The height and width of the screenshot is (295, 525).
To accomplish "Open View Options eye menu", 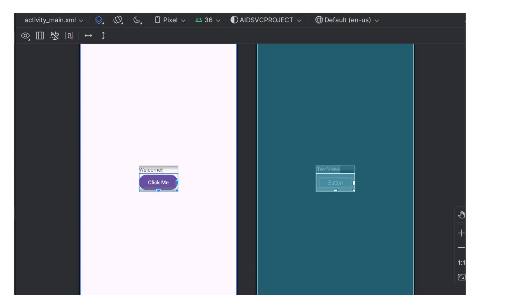I will [x=25, y=36].
